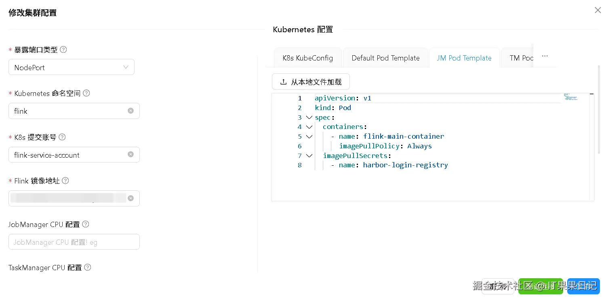The image size is (606, 300).
Task: Click help icon beside 暴露端口类型 label
Action: tap(63, 50)
